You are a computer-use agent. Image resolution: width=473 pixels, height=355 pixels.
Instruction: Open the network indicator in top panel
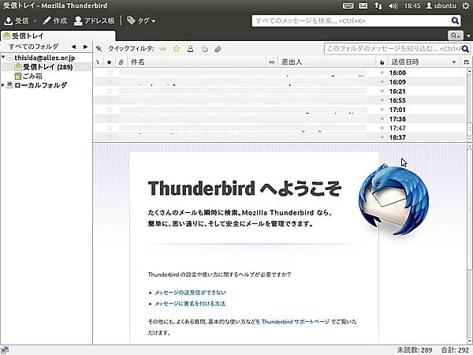[x=378, y=6]
